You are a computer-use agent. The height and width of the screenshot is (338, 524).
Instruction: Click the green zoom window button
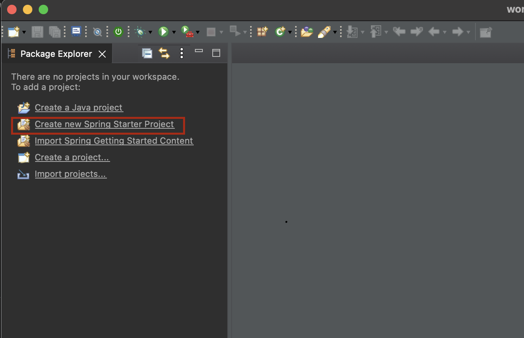tap(43, 9)
